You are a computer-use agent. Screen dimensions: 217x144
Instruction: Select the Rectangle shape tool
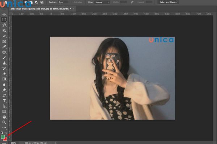[4, 111]
